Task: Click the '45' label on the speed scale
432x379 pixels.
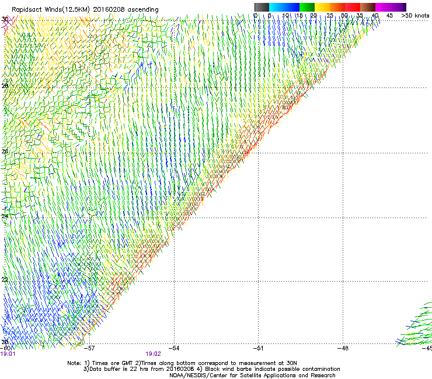Action: 389,16
